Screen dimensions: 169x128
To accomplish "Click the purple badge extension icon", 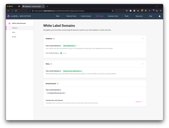I will point(153,10).
